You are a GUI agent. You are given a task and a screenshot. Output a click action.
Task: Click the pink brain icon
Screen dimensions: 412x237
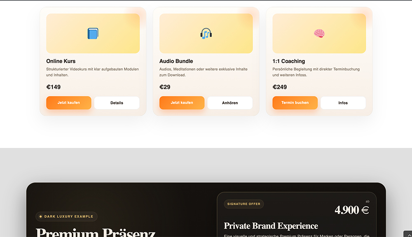(319, 34)
